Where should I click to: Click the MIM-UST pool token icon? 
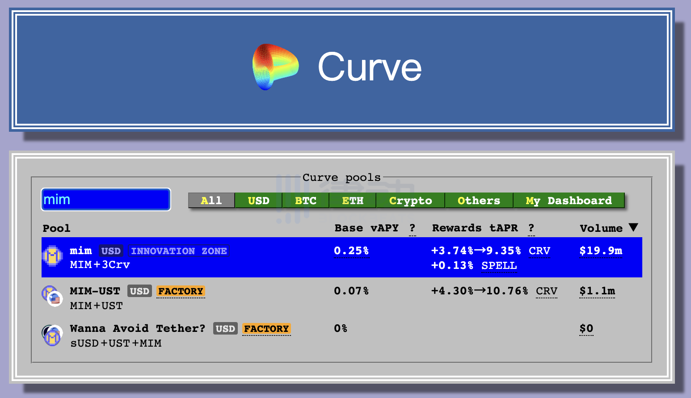[x=51, y=296]
